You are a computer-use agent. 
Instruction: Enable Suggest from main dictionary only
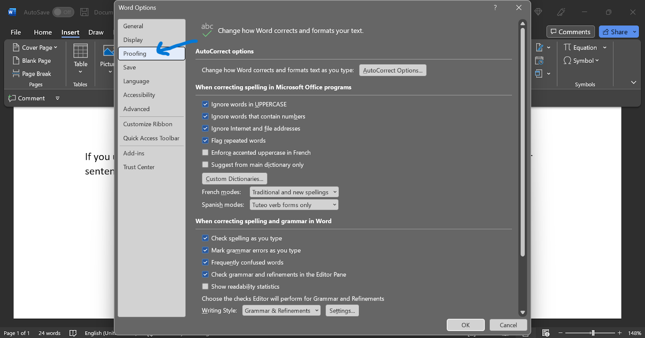205,164
